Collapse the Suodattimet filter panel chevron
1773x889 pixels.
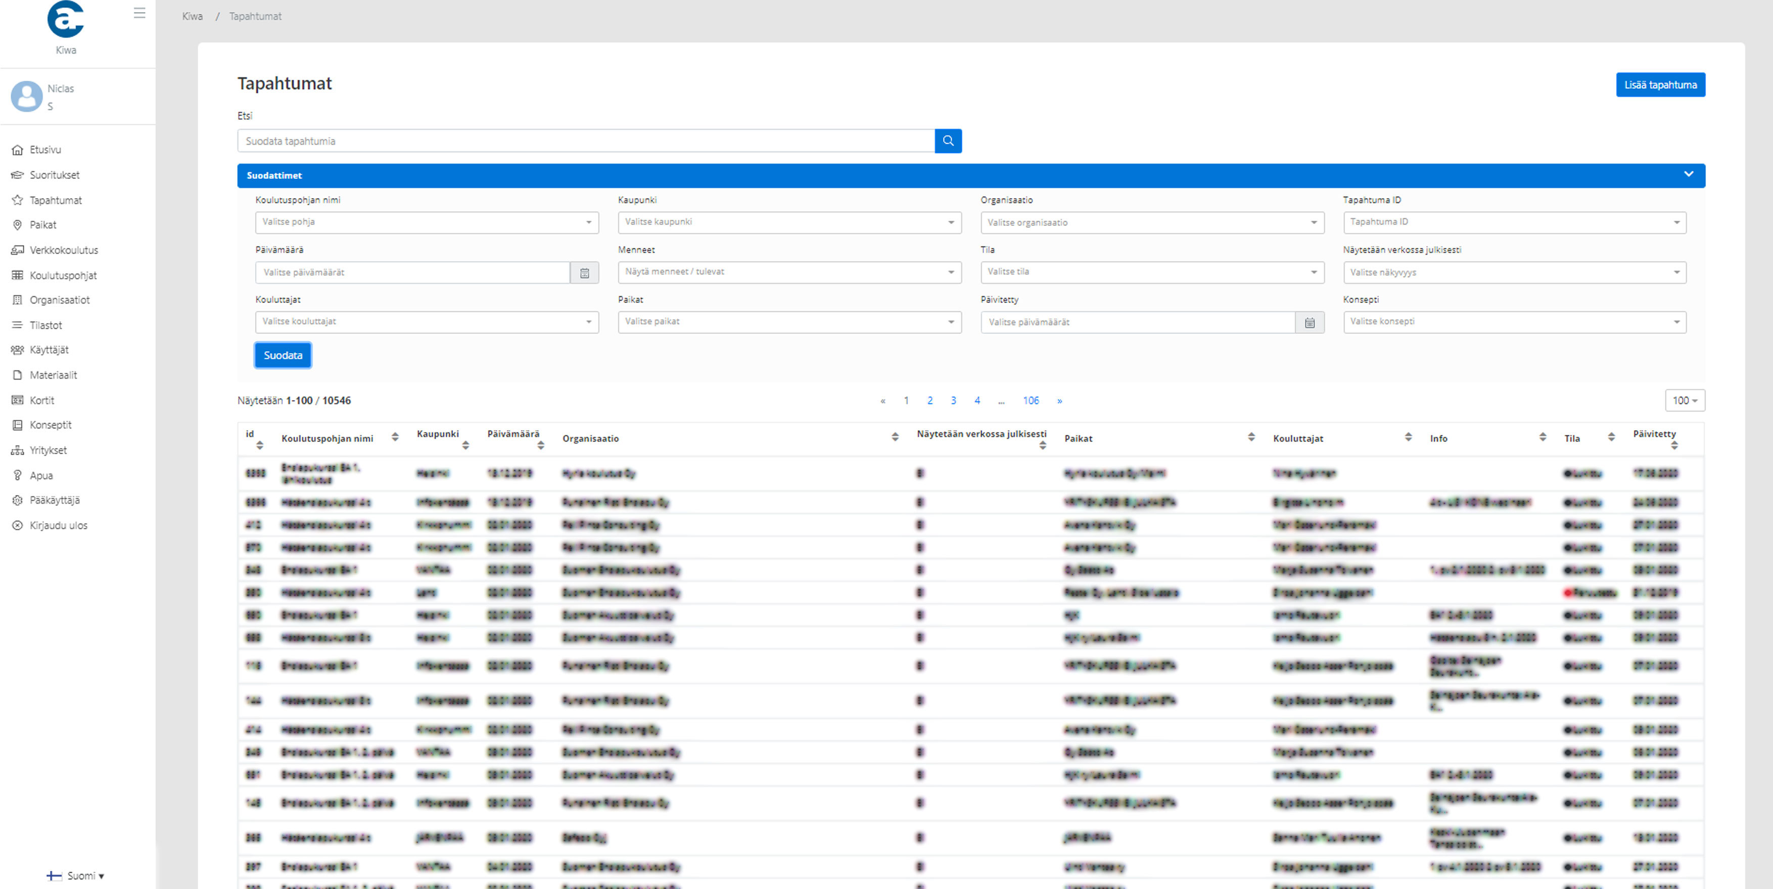(x=1688, y=175)
